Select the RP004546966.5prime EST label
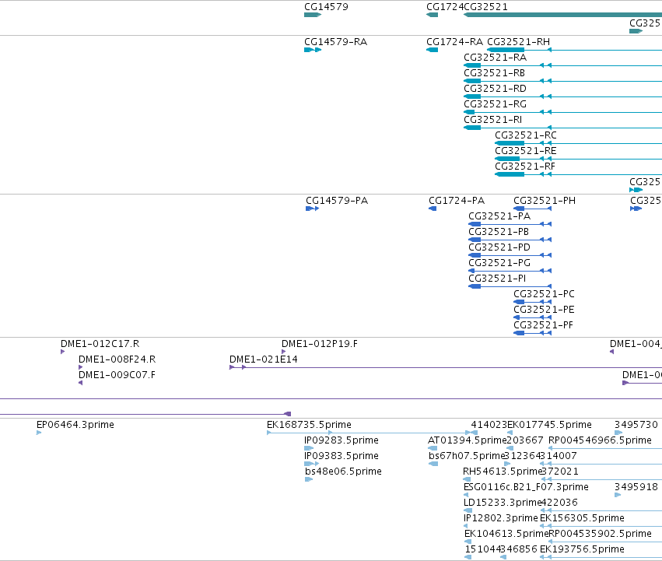The height and width of the screenshot is (561, 662). coord(600,440)
